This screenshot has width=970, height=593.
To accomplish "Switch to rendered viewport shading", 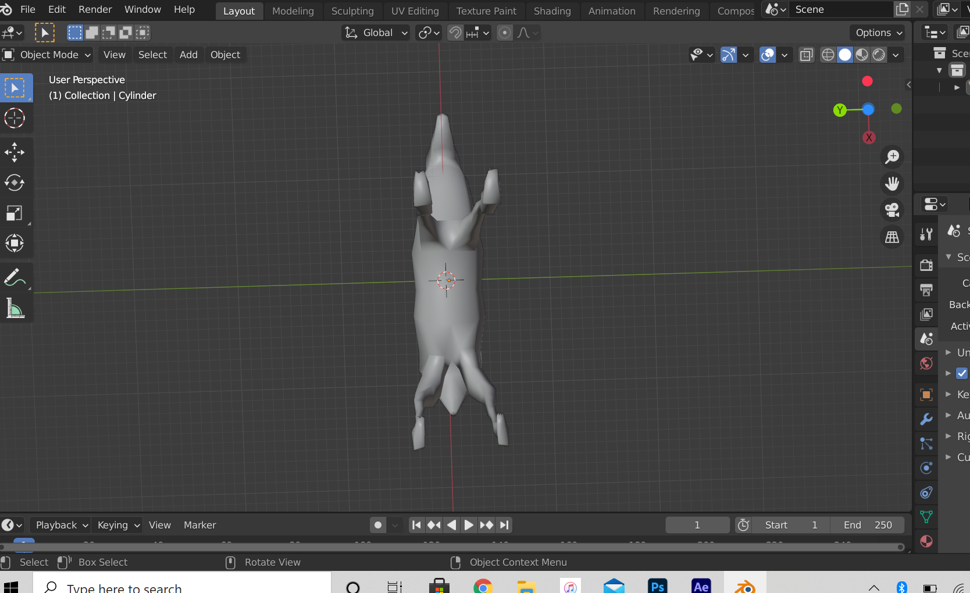I will click(x=879, y=55).
